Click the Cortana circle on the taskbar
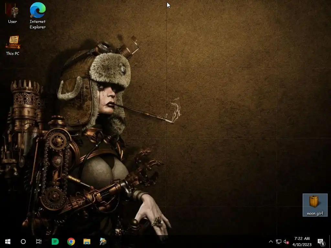Screen dimensions: 331x248 (x=23, y=242)
